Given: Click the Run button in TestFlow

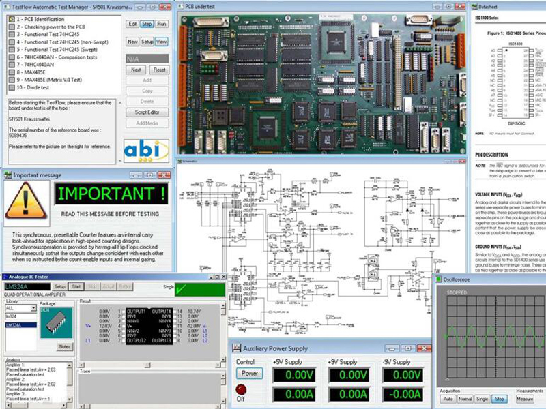Looking at the screenshot, I should tap(161, 24).
